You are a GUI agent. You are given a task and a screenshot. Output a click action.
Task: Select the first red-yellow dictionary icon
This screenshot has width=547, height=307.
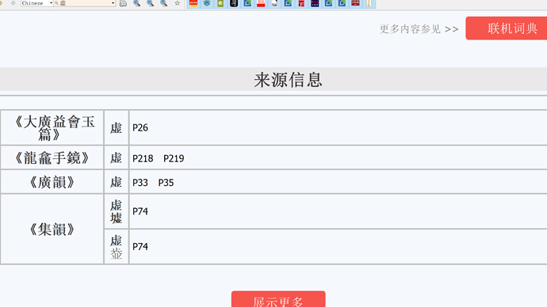[193, 3]
